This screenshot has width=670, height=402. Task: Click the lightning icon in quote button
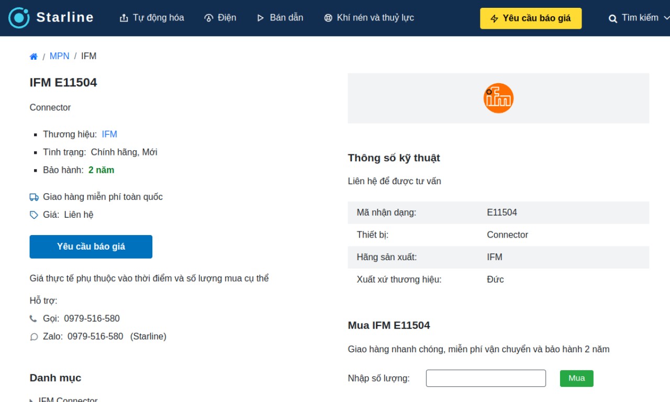(x=494, y=18)
